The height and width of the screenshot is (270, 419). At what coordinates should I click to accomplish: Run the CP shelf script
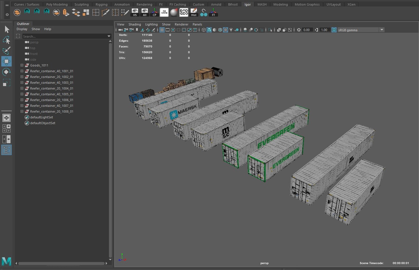click(154, 12)
